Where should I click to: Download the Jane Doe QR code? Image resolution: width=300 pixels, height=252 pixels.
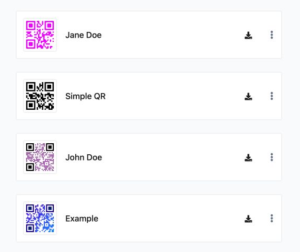coord(248,35)
